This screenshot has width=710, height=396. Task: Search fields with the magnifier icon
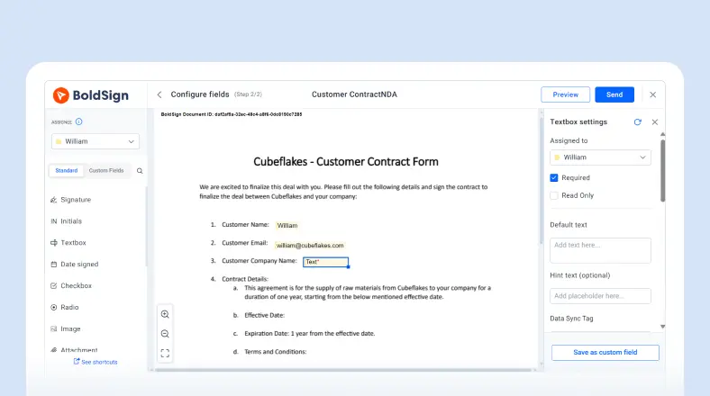[140, 171]
